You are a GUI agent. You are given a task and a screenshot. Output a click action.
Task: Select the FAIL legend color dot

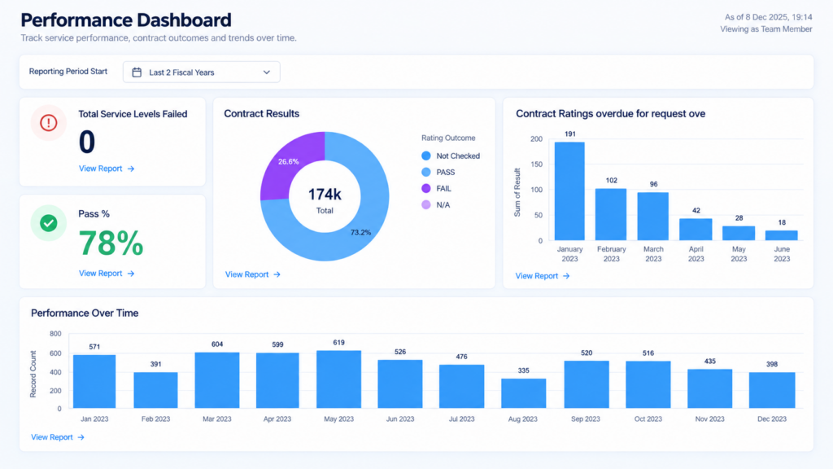pos(426,188)
